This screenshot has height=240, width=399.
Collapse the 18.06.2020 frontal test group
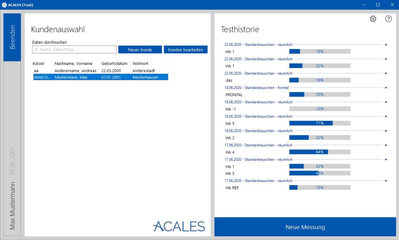pyautogui.click(x=386, y=88)
